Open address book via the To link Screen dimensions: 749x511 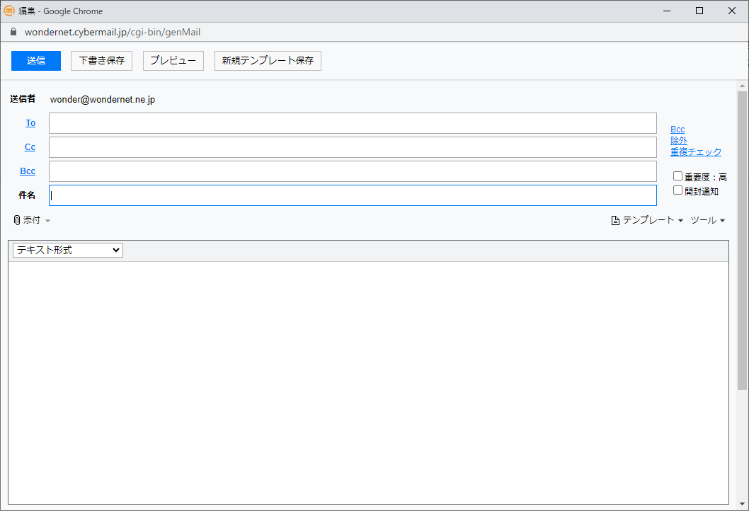(30, 123)
